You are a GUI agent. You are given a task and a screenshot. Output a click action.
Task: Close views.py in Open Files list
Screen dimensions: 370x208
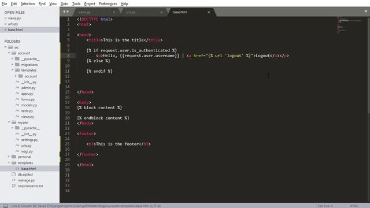(5, 18)
